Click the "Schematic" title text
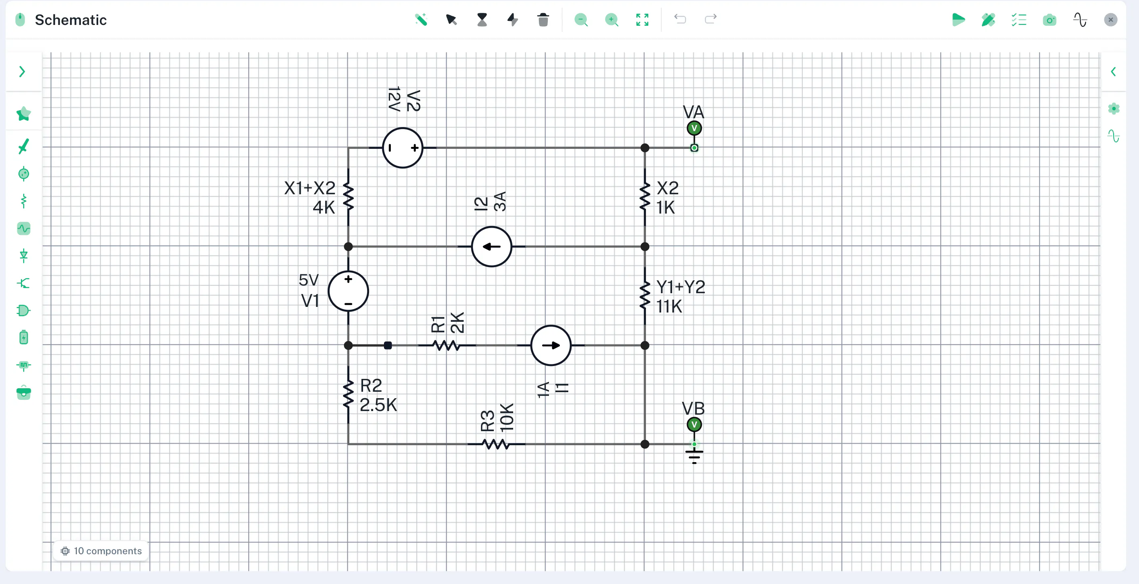 [x=71, y=20]
